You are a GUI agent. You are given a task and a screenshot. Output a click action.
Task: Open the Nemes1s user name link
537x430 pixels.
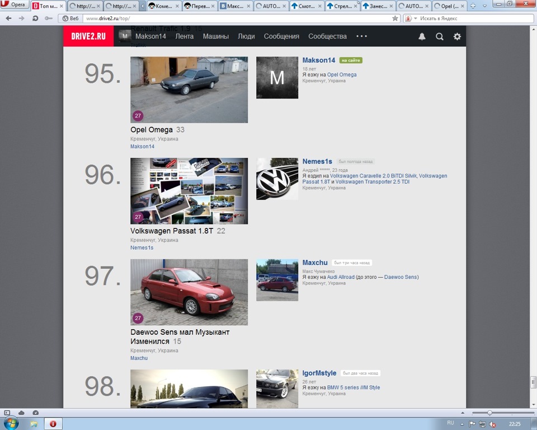(x=317, y=161)
